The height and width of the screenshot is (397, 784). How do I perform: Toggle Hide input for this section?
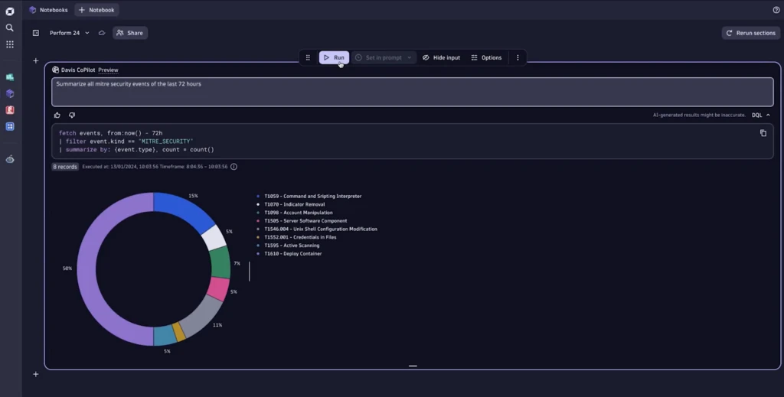click(x=441, y=57)
